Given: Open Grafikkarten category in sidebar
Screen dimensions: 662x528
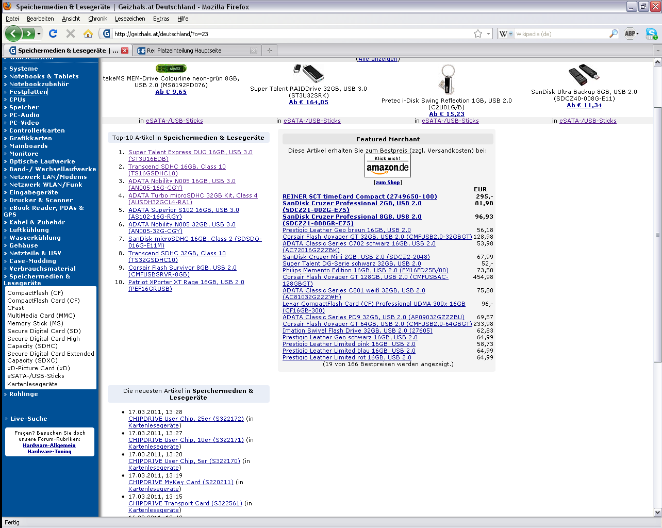Looking at the screenshot, I should tap(30, 138).
